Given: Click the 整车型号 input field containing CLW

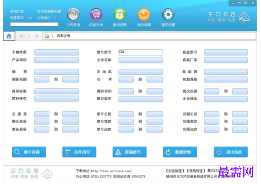Looking at the screenshot, I should 141,52.
